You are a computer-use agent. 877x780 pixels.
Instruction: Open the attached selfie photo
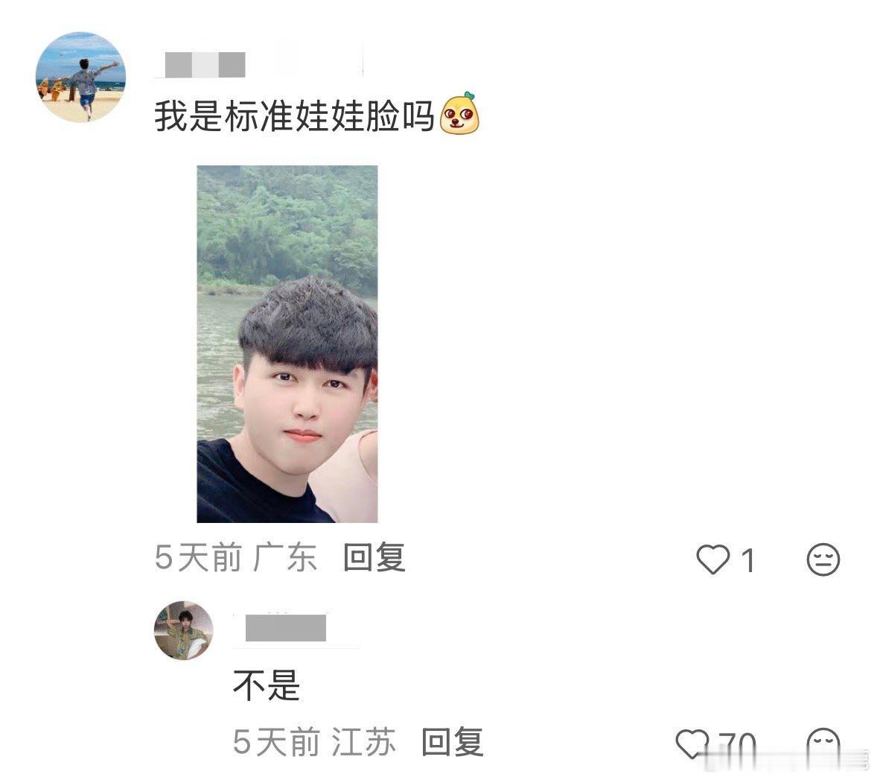tap(287, 343)
